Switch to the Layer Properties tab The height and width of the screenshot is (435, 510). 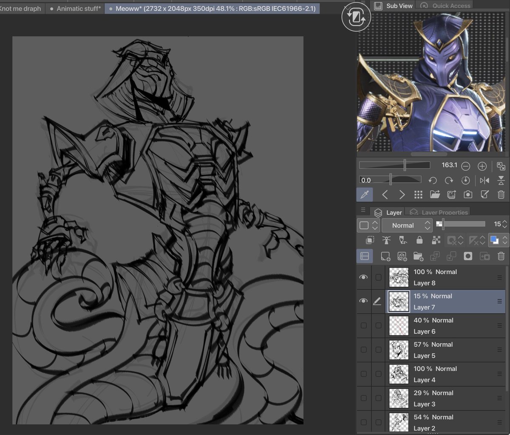click(x=437, y=212)
